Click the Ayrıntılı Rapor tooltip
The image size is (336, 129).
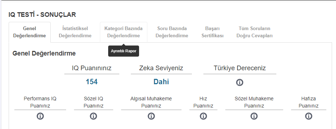(123, 51)
